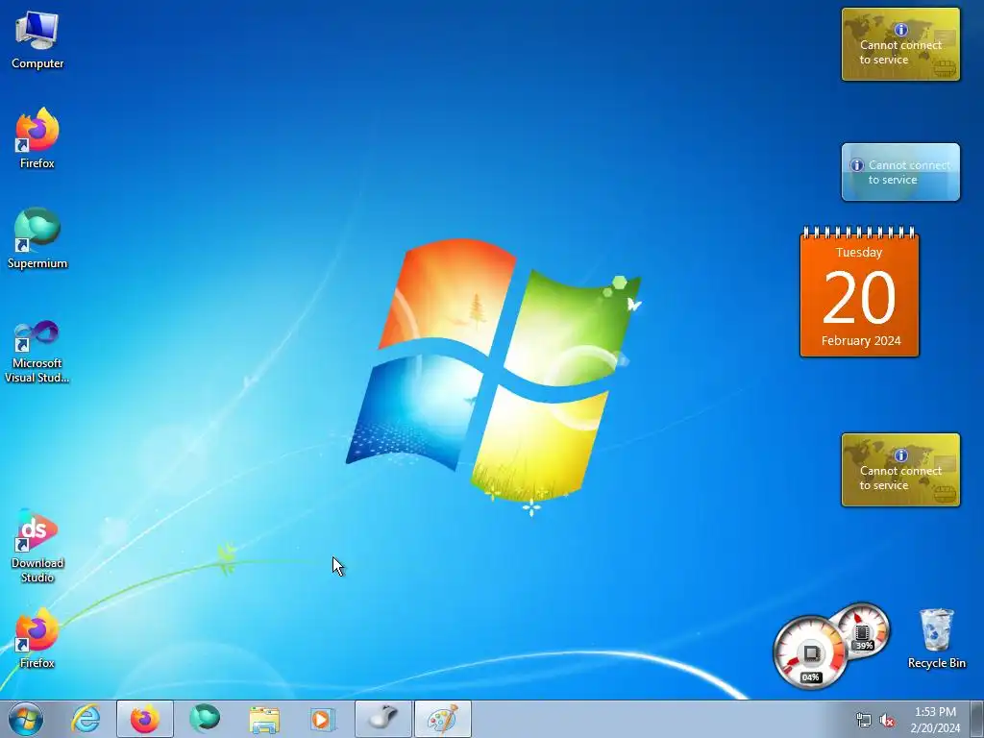Click the small memory dial showing 39%
The height and width of the screenshot is (738, 984).
click(864, 629)
